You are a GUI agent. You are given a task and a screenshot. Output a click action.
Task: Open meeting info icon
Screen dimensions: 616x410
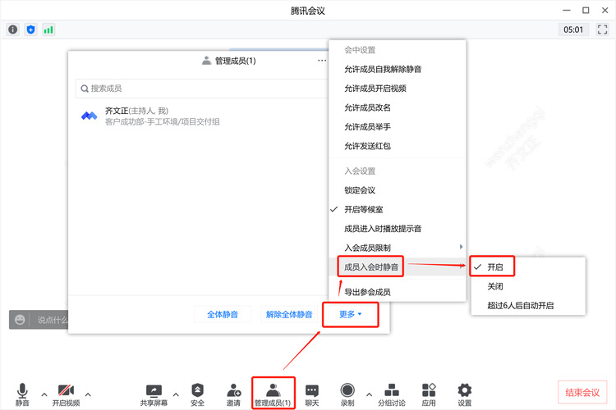click(13, 30)
